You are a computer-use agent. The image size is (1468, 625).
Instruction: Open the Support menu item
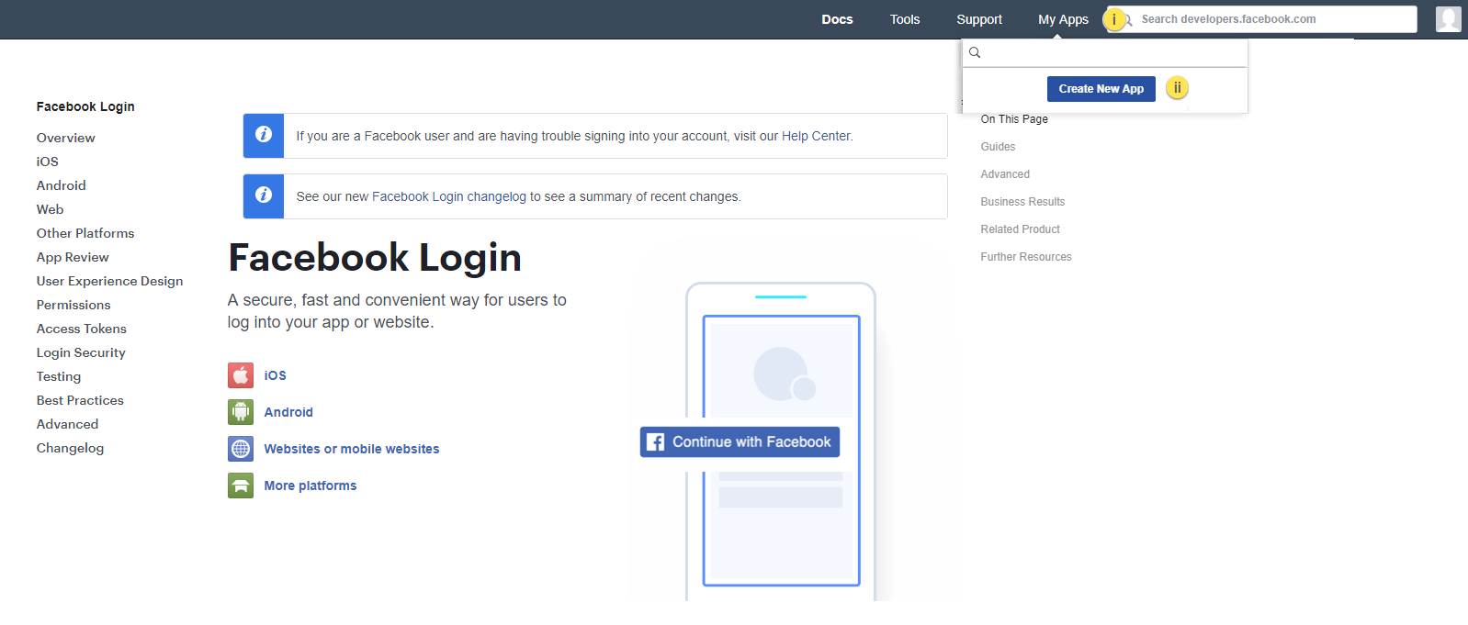click(x=978, y=19)
